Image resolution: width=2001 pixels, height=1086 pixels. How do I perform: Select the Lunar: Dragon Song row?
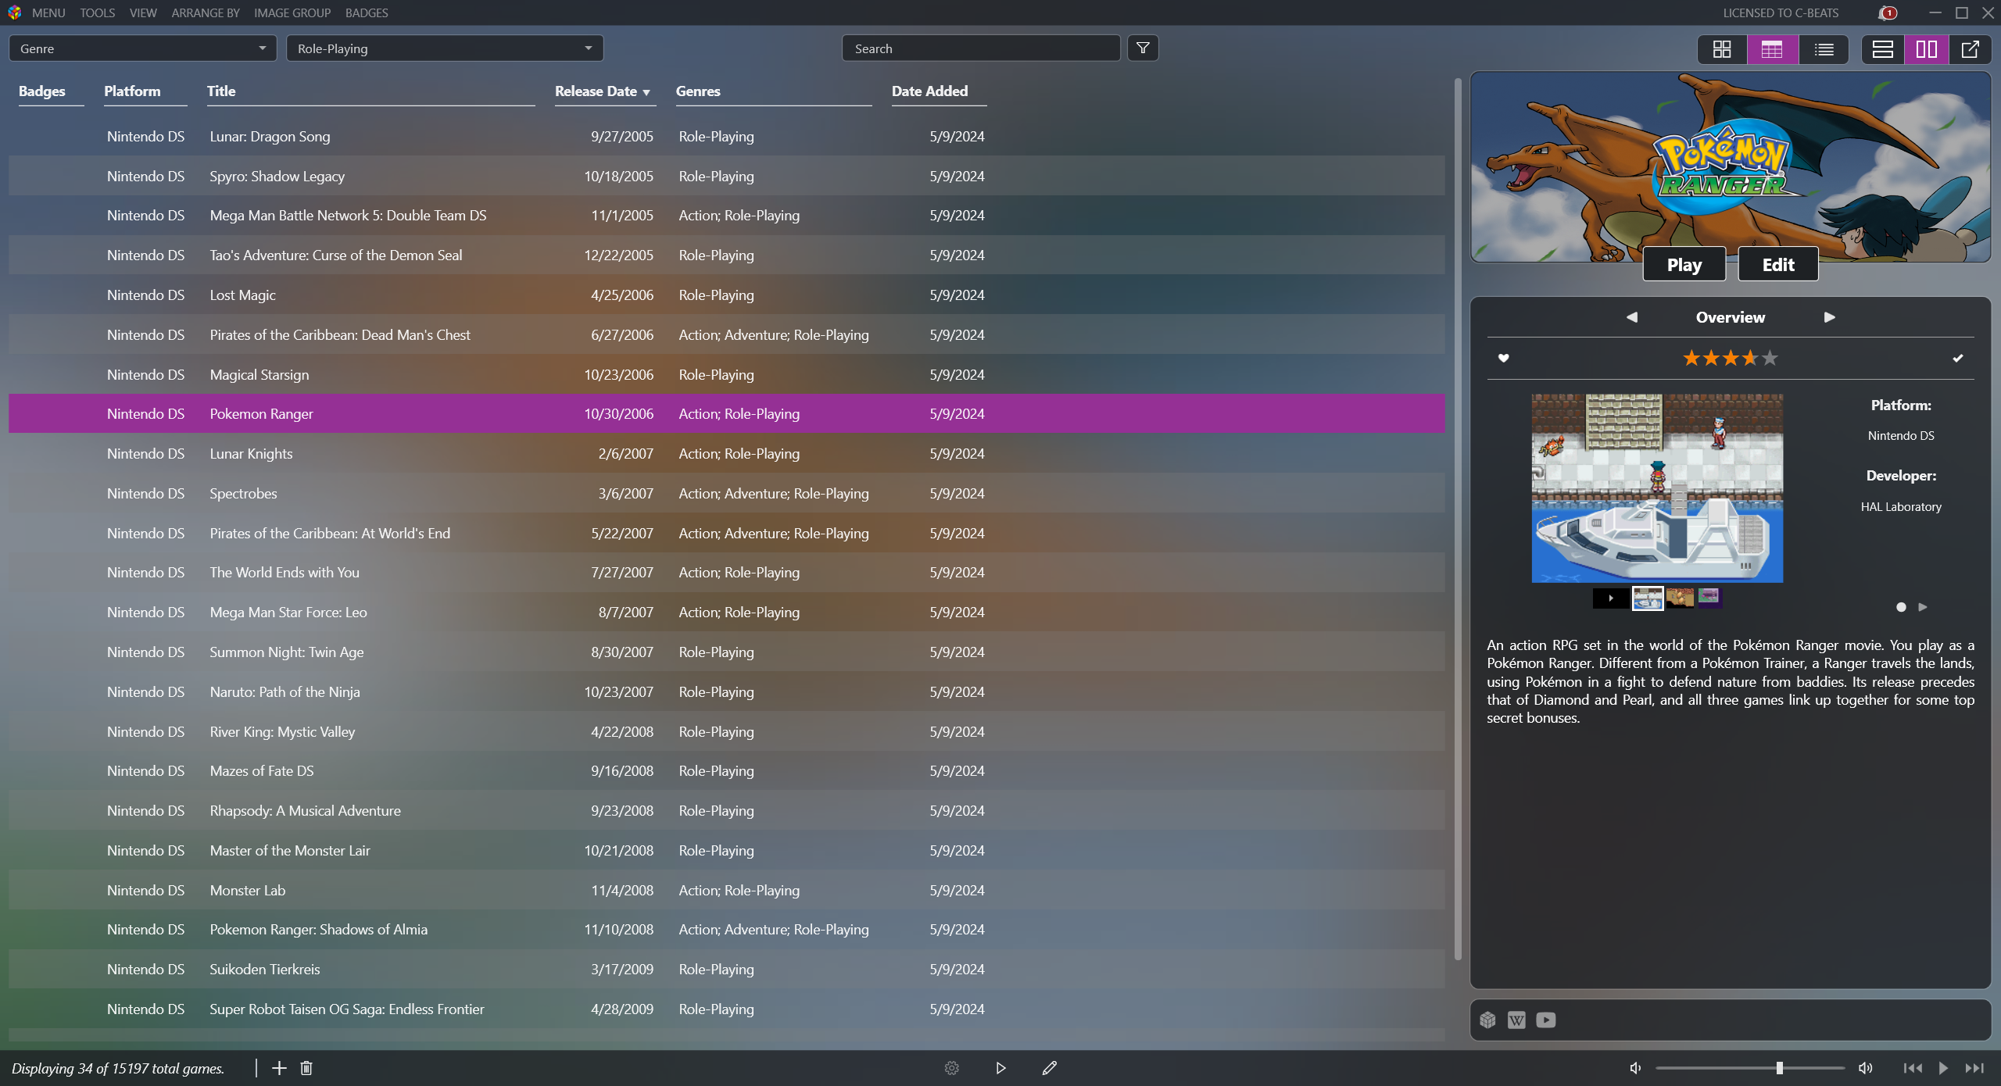coord(727,137)
